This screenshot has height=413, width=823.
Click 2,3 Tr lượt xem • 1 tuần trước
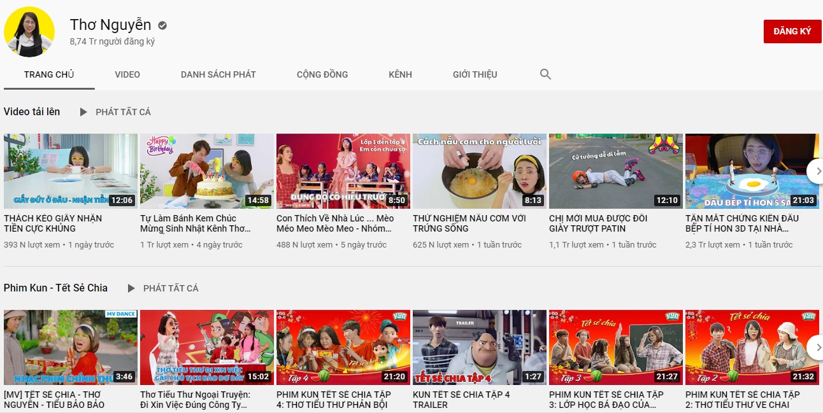[x=739, y=245]
